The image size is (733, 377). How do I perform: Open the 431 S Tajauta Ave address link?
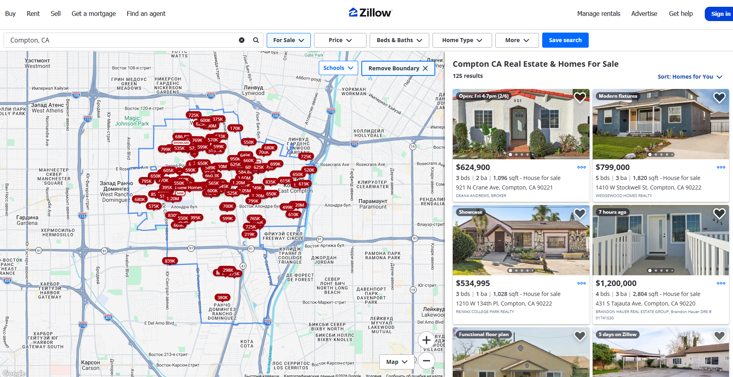646,304
